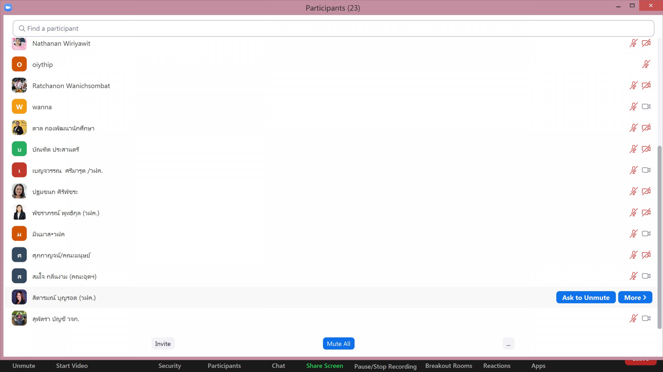Click Nathanan Wiriyawit's camera-off icon

pyautogui.click(x=646, y=43)
